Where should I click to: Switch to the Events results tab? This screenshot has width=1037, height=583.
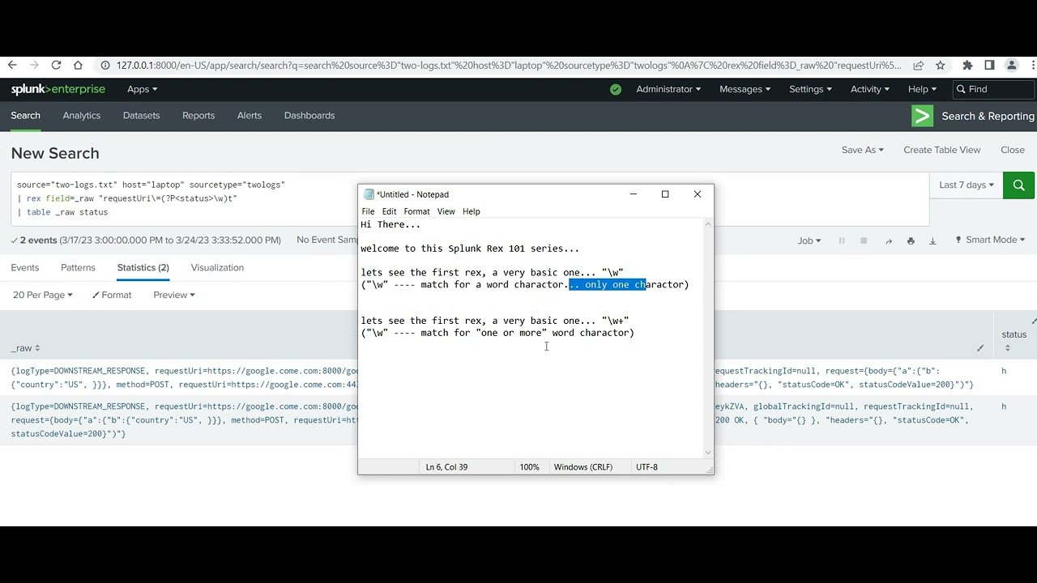[25, 267]
